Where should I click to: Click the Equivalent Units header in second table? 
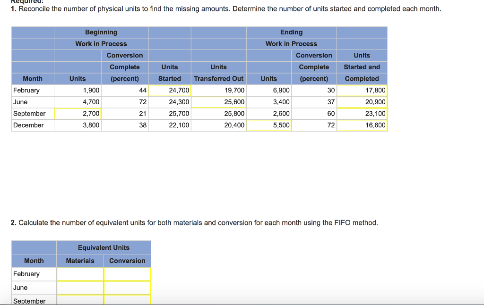point(104,247)
